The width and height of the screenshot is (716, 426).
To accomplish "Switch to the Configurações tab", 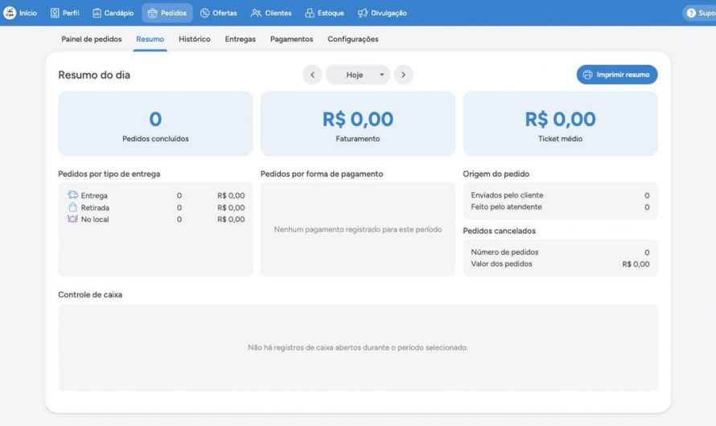I will coord(353,39).
